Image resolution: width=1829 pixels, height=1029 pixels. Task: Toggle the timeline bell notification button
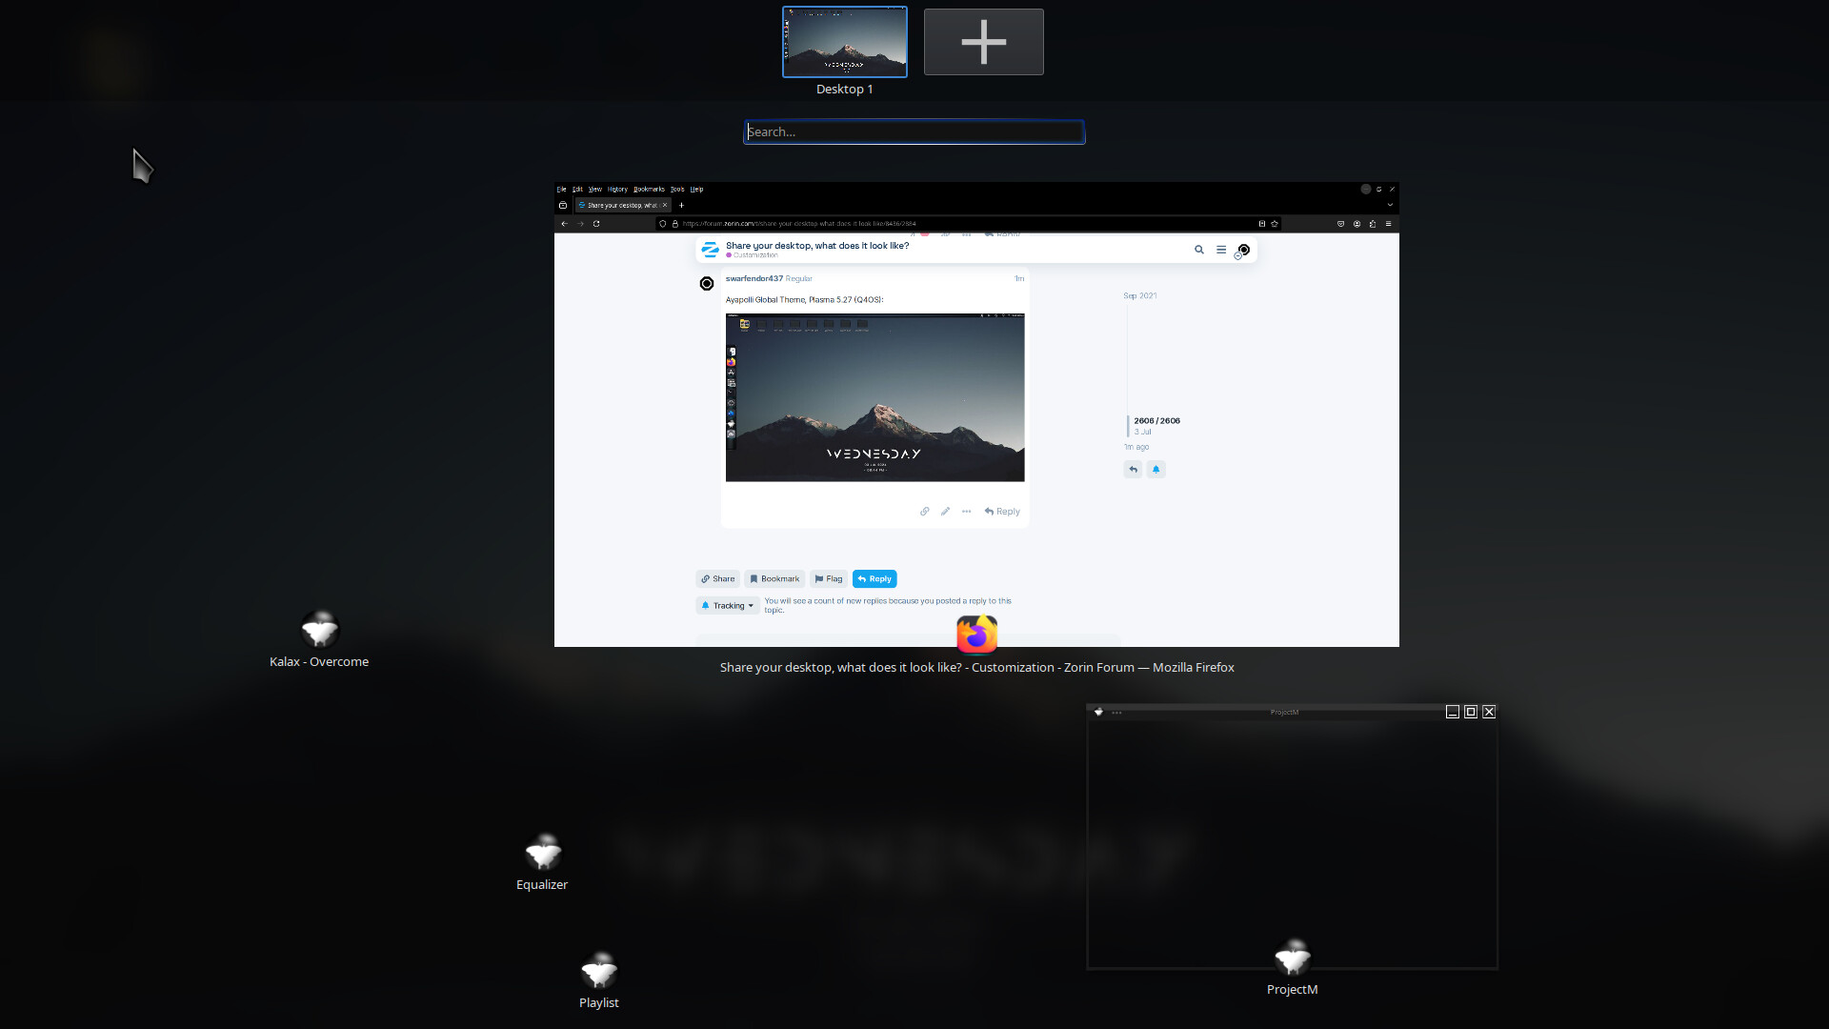point(1156,470)
